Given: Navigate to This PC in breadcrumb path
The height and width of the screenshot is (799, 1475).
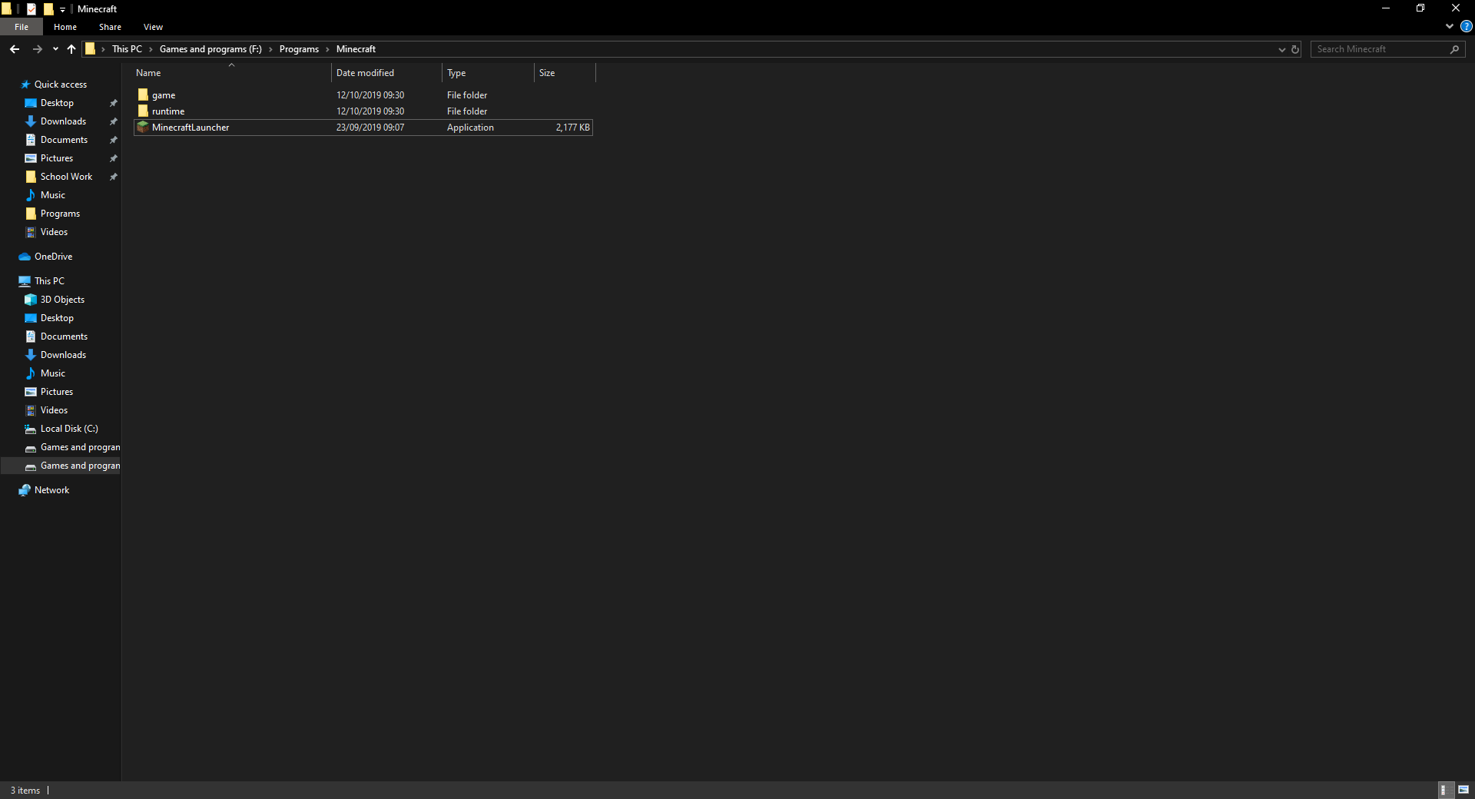Looking at the screenshot, I should pyautogui.click(x=127, y=49).
